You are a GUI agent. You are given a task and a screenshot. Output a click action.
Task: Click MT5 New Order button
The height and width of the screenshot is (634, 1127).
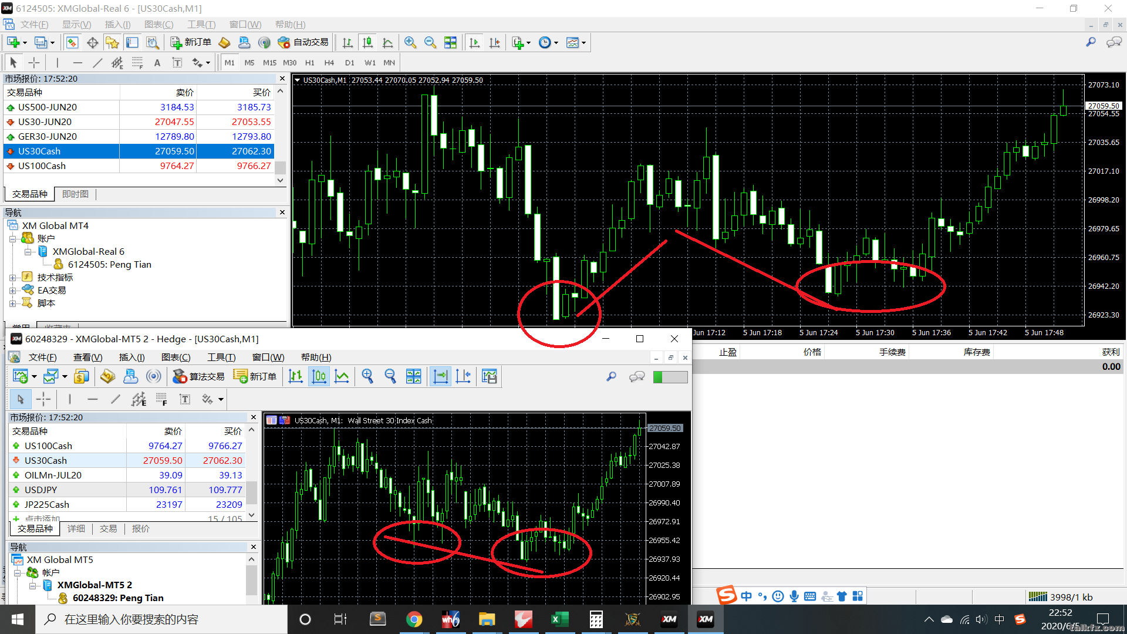(x=255, y=377)
